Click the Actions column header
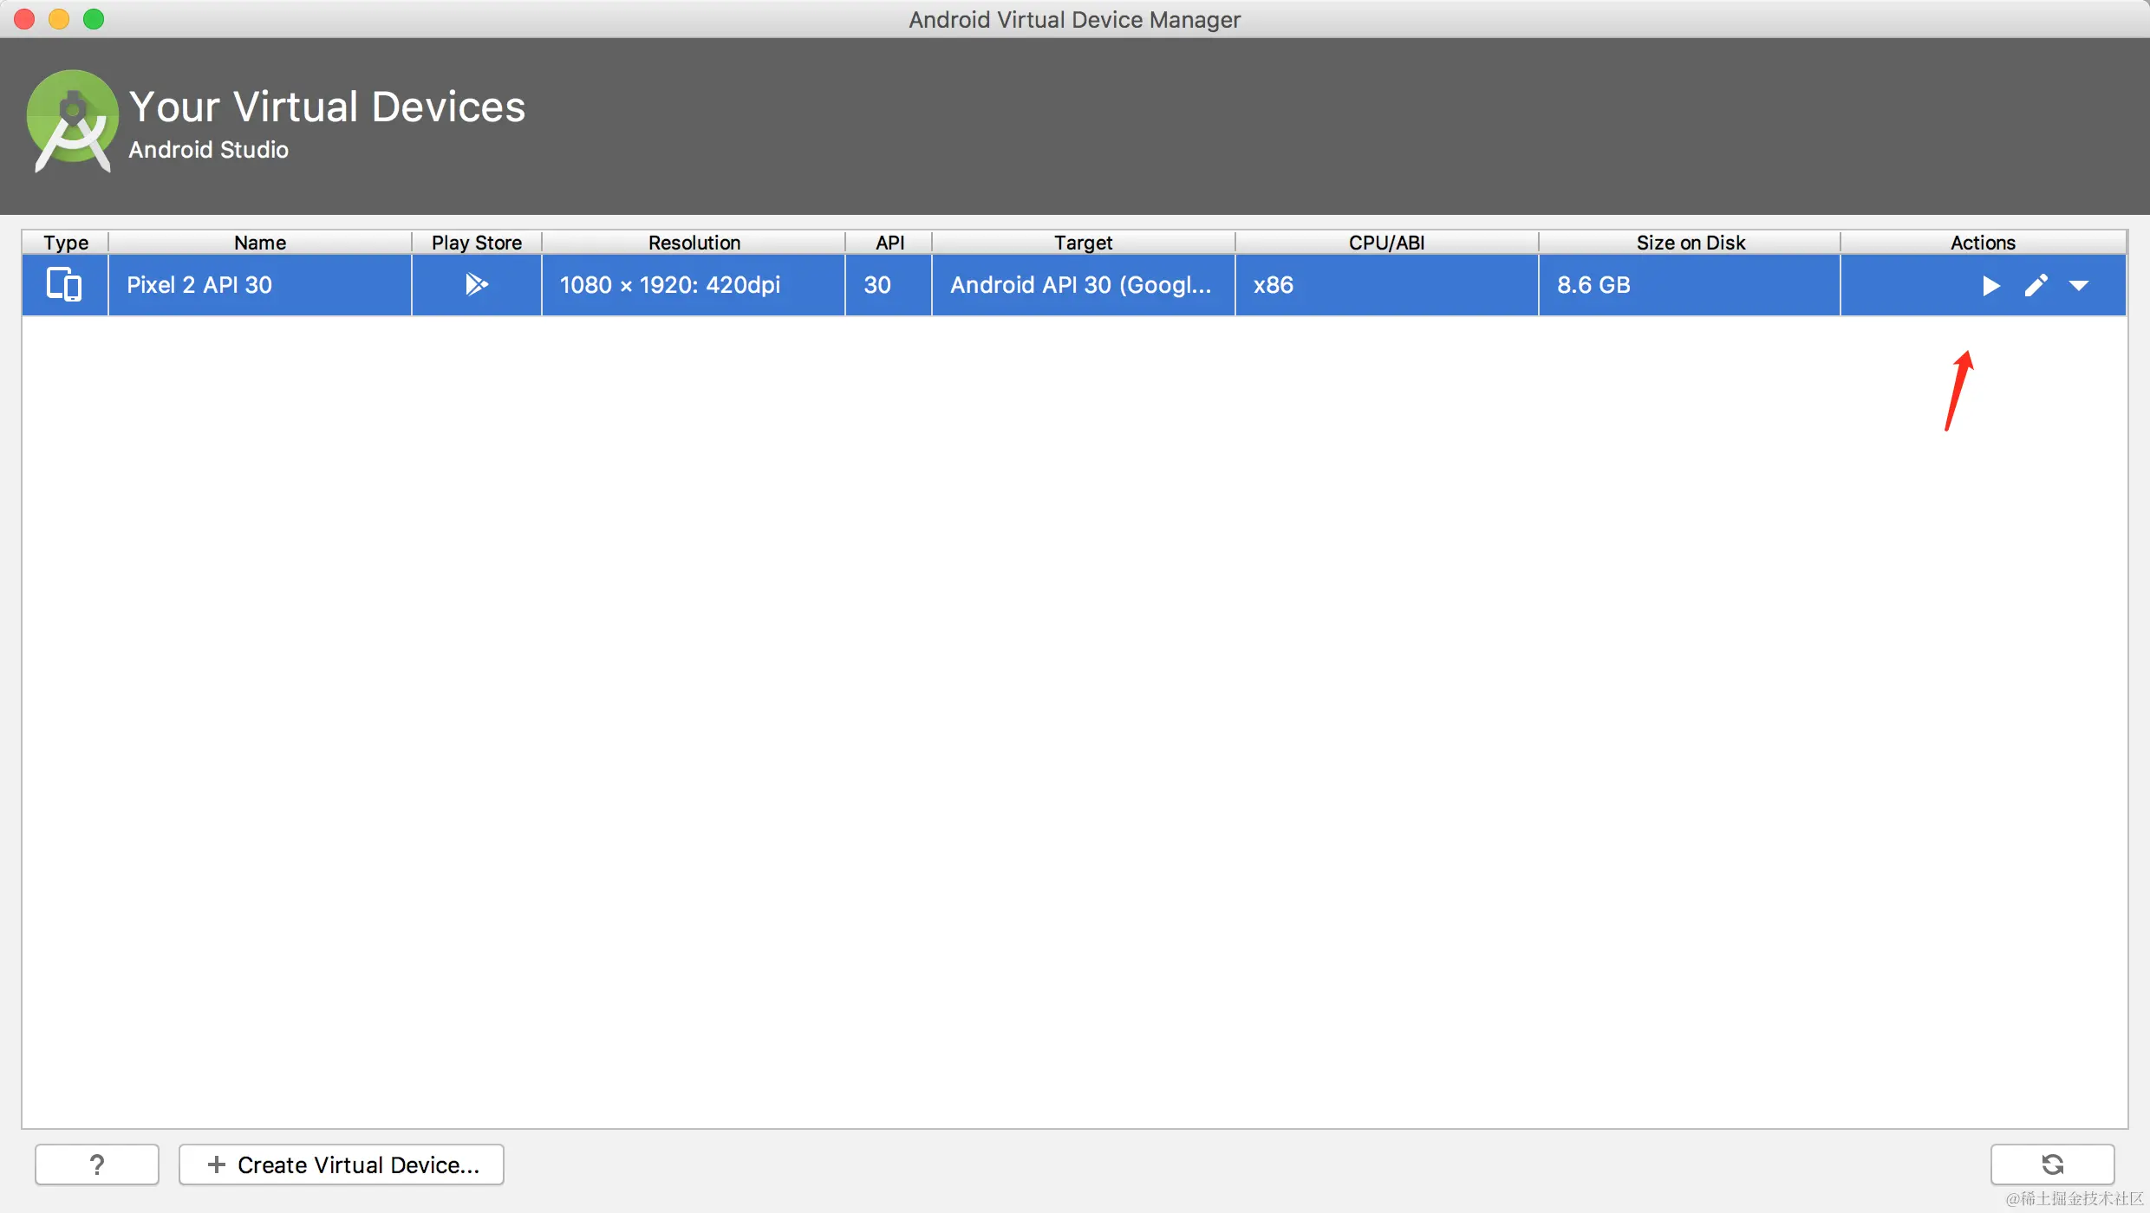Screen dimensions: 2150x1213 tap(1983, 243)
